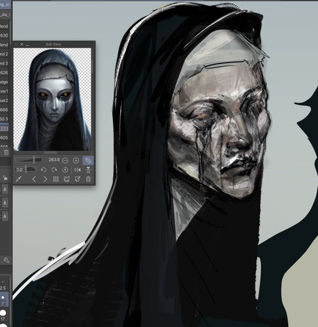318x327 pixels.
Task: Import an image into Sub View
Action: [x=67, y=179]
